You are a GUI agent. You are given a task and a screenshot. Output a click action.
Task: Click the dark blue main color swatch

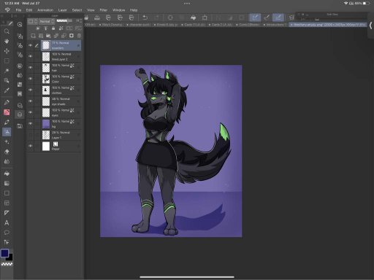(4, 253)
